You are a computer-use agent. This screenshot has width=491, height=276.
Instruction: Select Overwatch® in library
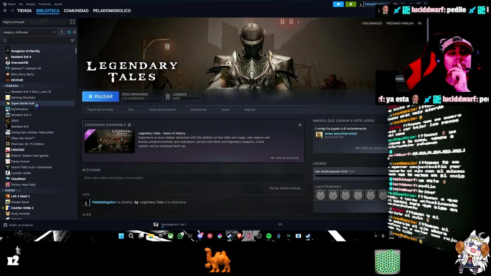coord(20,62)
